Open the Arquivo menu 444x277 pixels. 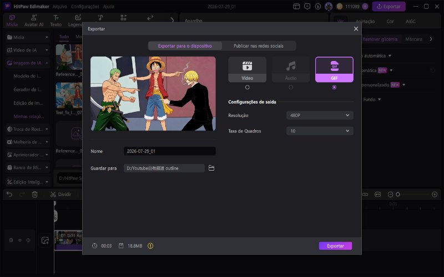60,7
